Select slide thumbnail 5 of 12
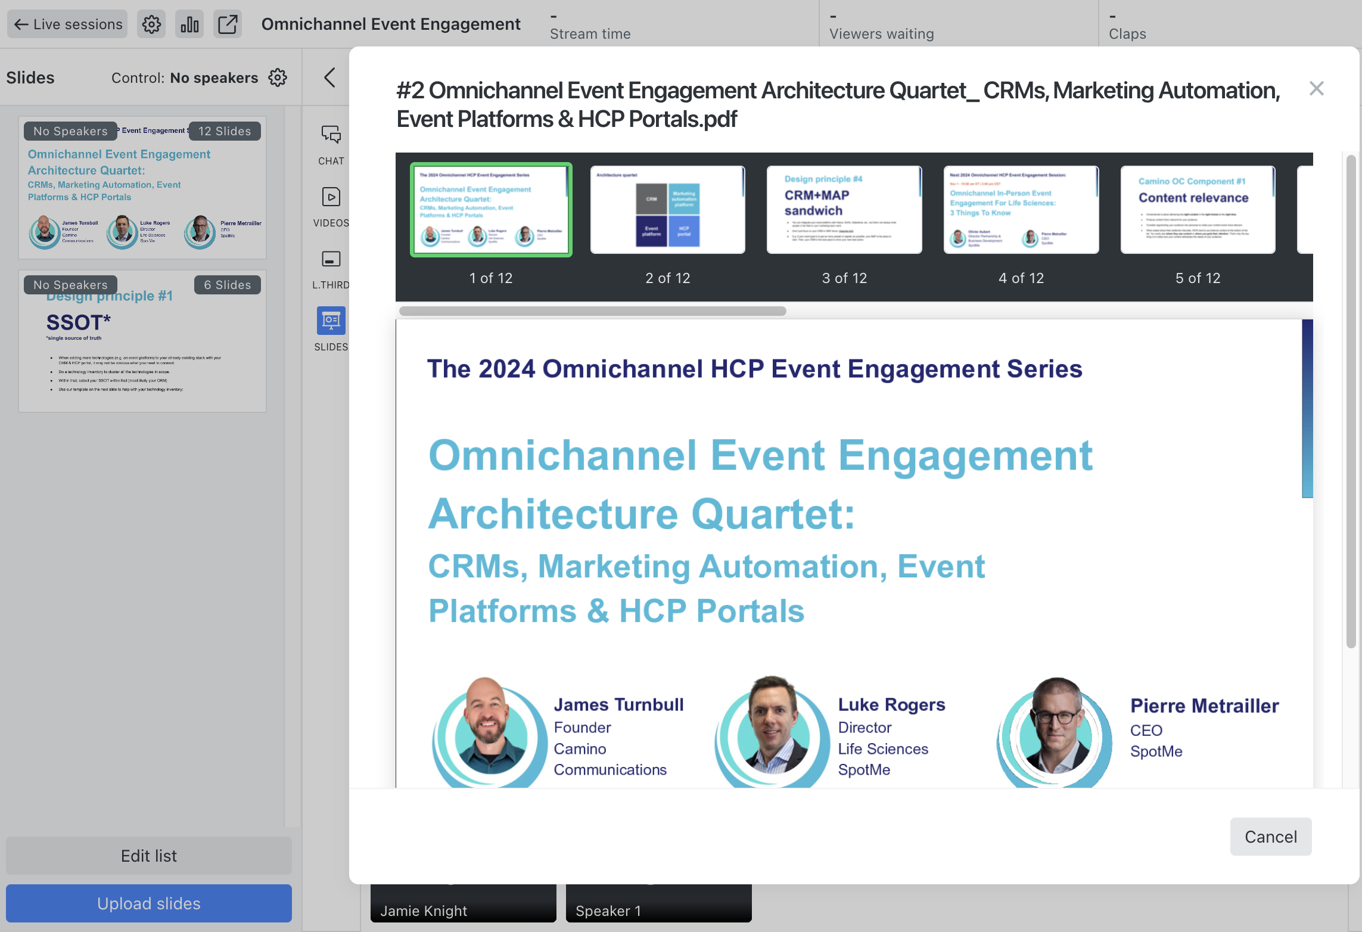The width and height of the screenshot is (1362, 932). (x=1198, y=210)
